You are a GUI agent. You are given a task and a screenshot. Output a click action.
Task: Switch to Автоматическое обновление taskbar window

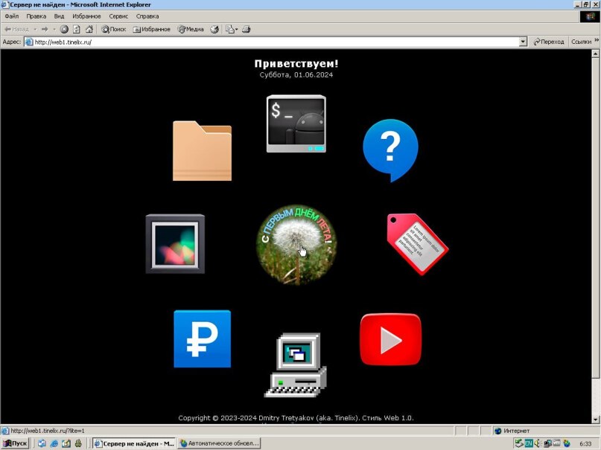point(220,443)
